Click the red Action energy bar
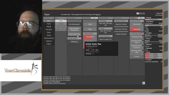Viewport: 169px width, 95px height. click(x=154, y=20)
